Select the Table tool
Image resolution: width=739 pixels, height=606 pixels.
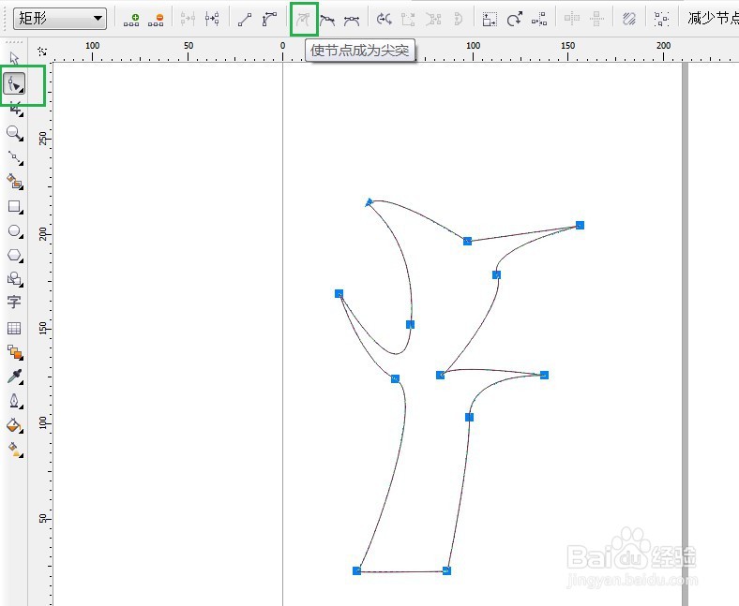click(14, 328)
